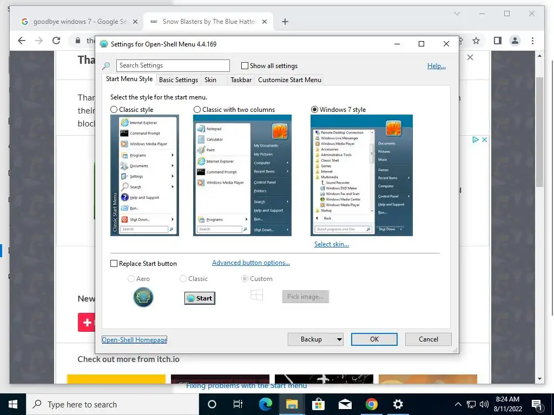
Task: Click the Aero shell start button image
Action: [143, 297]
